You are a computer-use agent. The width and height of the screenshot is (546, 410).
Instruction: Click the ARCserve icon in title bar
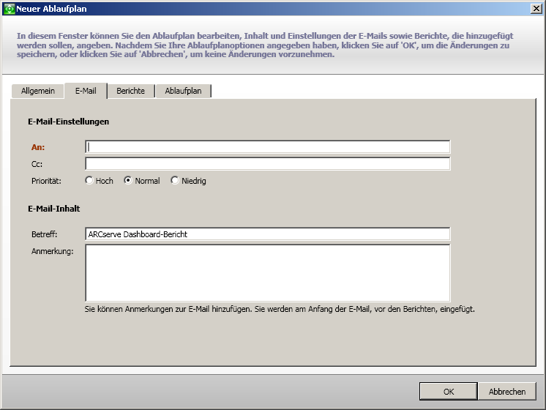point(9,9)
